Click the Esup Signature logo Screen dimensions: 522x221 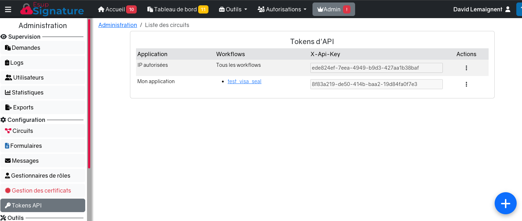pos(52,10)
